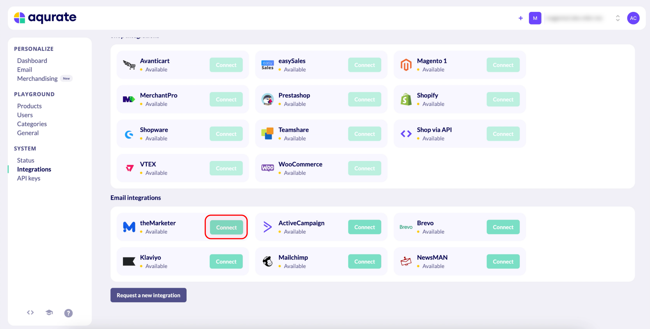Click the Teamshare logo icon

click(268, 134)
